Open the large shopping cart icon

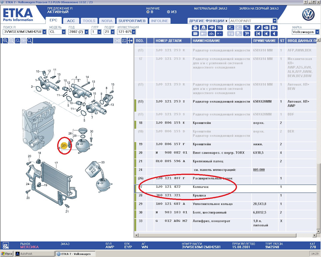247,34
